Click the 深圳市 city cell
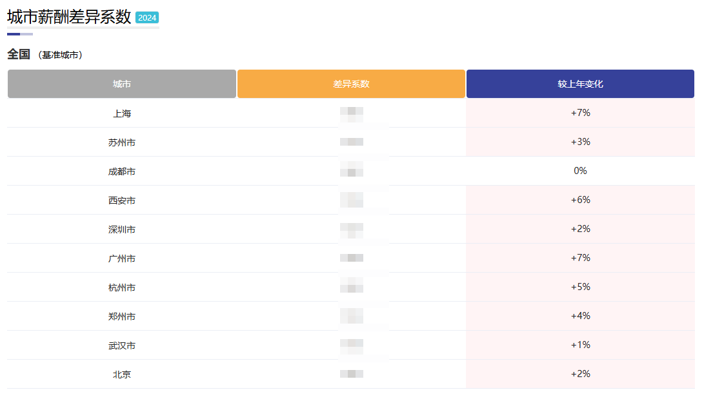This screenshot has width=704, height=399. (122, 229)
